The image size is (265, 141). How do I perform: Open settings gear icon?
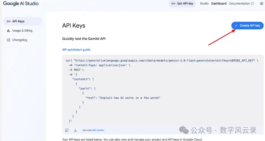(261, 4)
